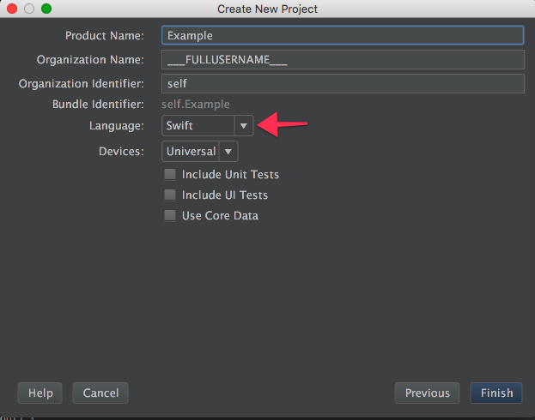Click the Language dropdown arrow
The image size is (535, 420).
244,126
